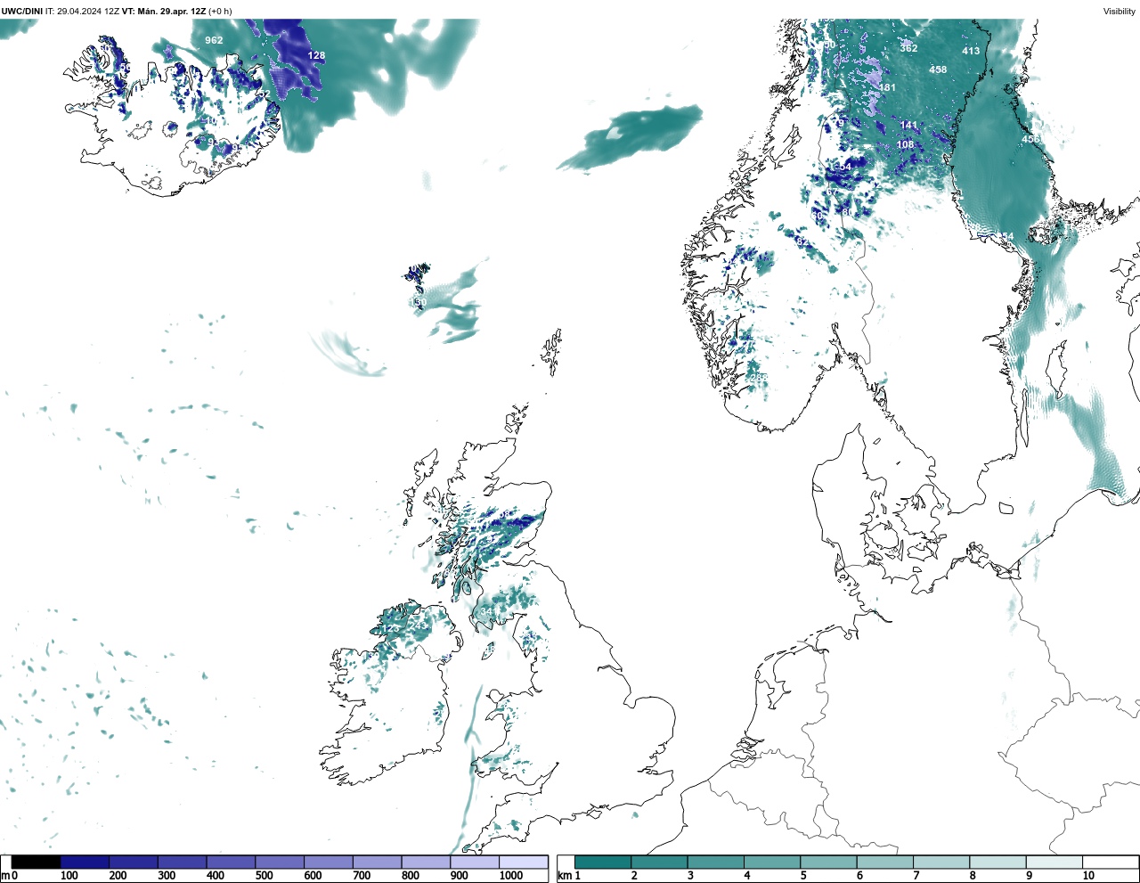1140x883 pixels.
Task: Click the 800–900 m pale purple swatch
Action: (426, 863)
